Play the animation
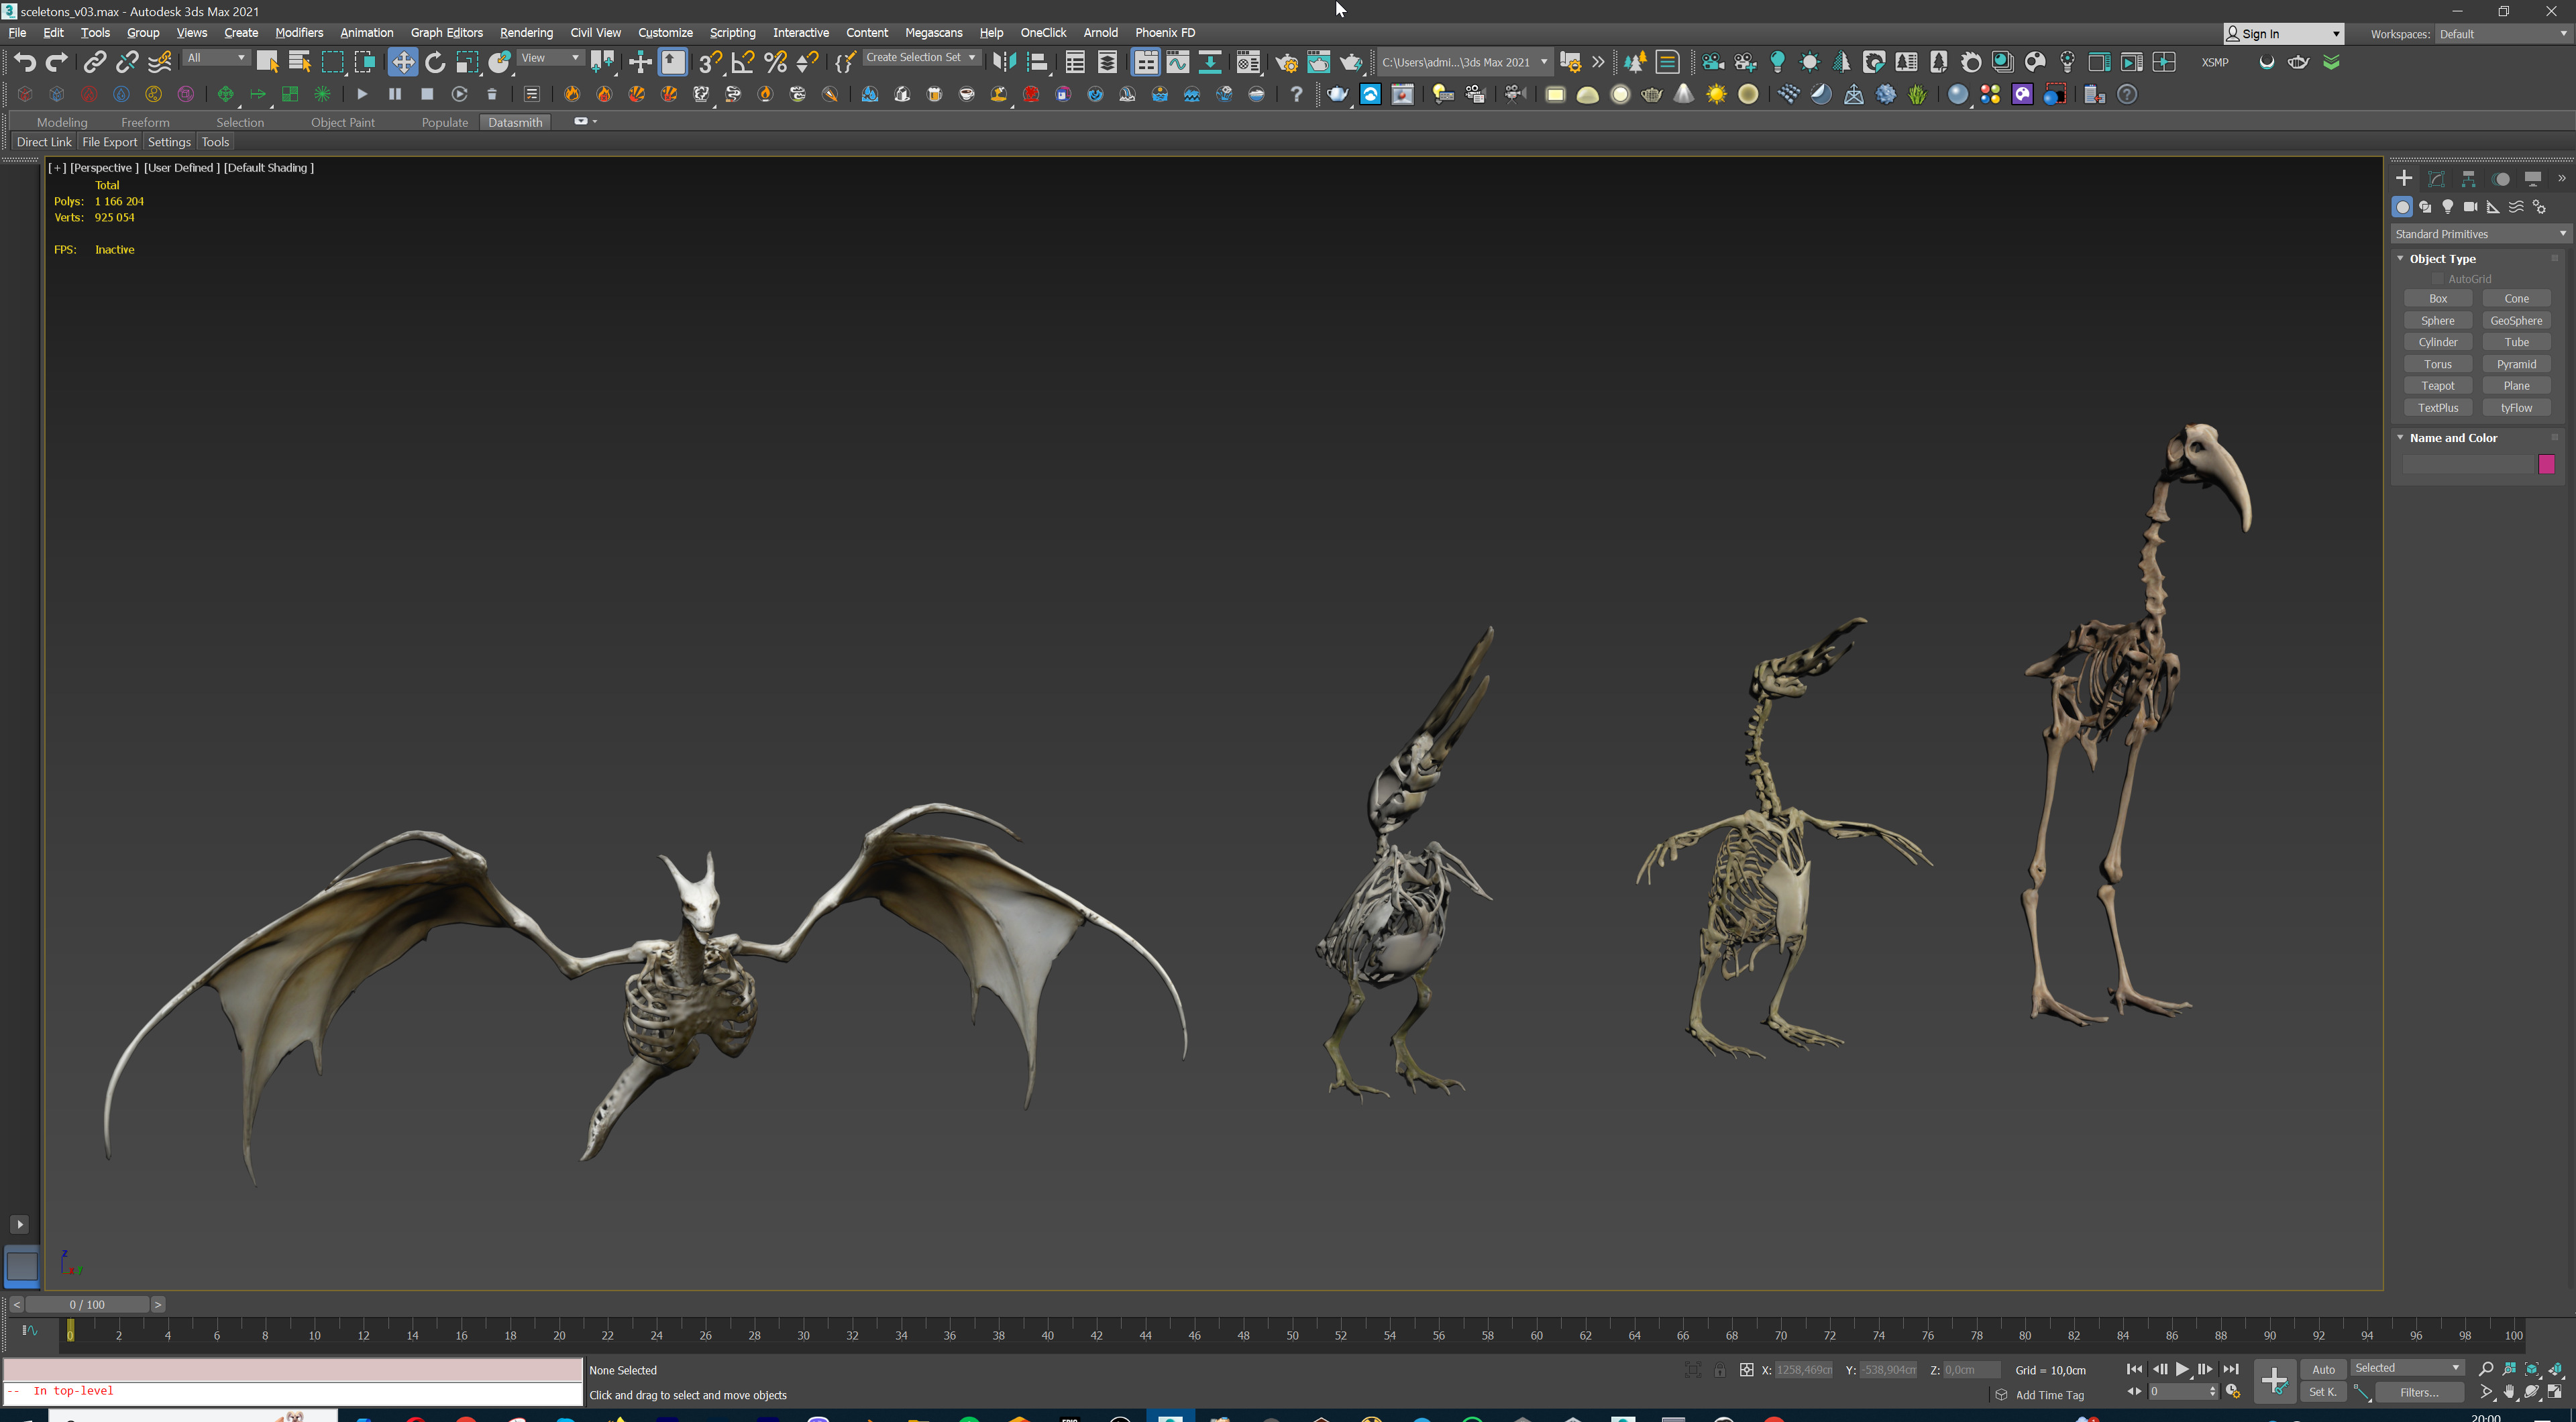The width and height of the screenshot is (2576, 1422). point(2182,1369)
